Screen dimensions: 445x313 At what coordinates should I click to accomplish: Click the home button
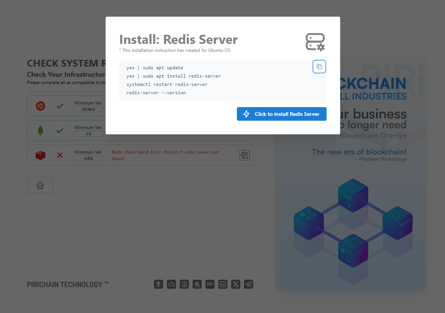(x=40, y=185)
